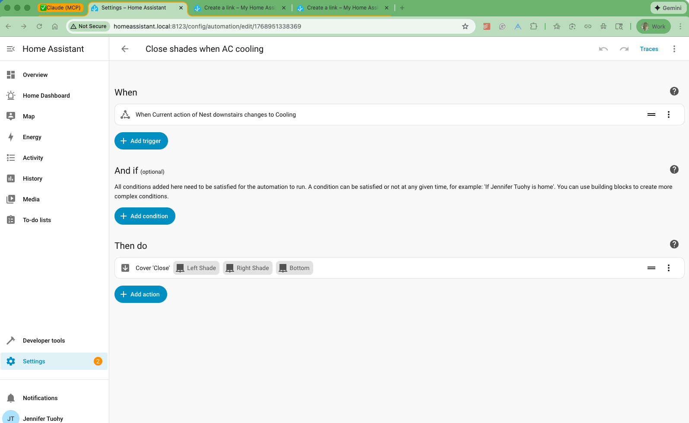Image resolution: width=689 pixels, height=423 pixels.
Task: Click the To-do lists sidebar icon
Action: [11, 220]
